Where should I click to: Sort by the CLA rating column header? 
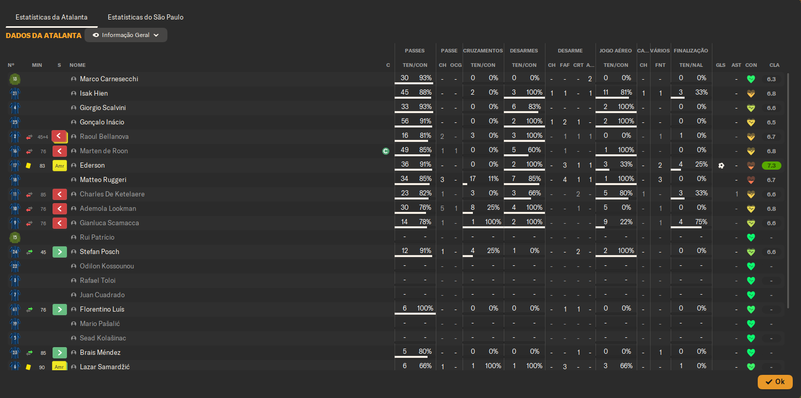pos(775,65)
